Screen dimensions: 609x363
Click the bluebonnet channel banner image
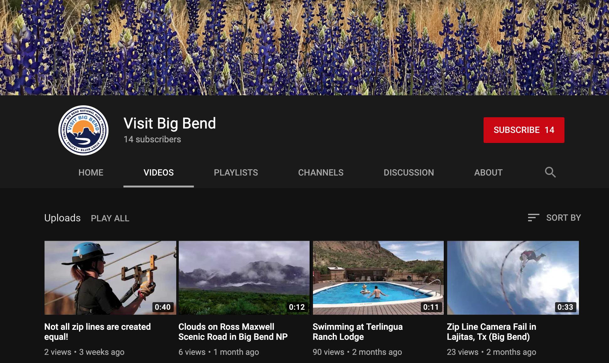[x=304, y=47]
